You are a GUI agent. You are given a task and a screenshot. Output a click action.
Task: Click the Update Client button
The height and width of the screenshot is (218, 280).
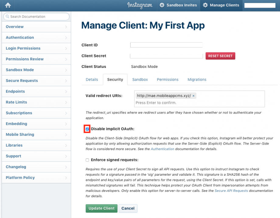tap(101, 208)
